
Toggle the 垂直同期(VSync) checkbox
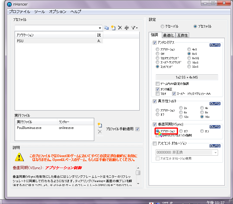(155, 124)
